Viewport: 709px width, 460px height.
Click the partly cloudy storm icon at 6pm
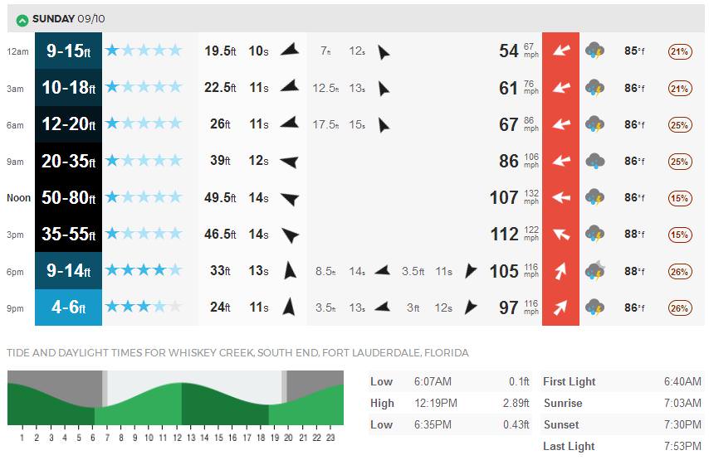[595, 271]
